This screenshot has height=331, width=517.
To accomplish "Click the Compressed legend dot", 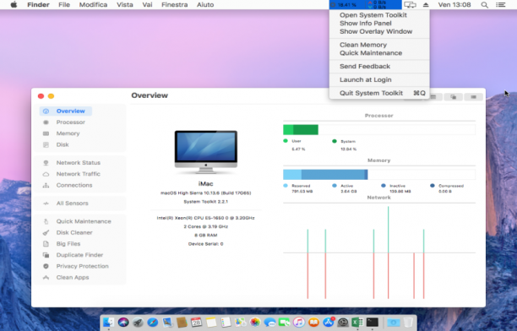I will (x=433, y=186).
